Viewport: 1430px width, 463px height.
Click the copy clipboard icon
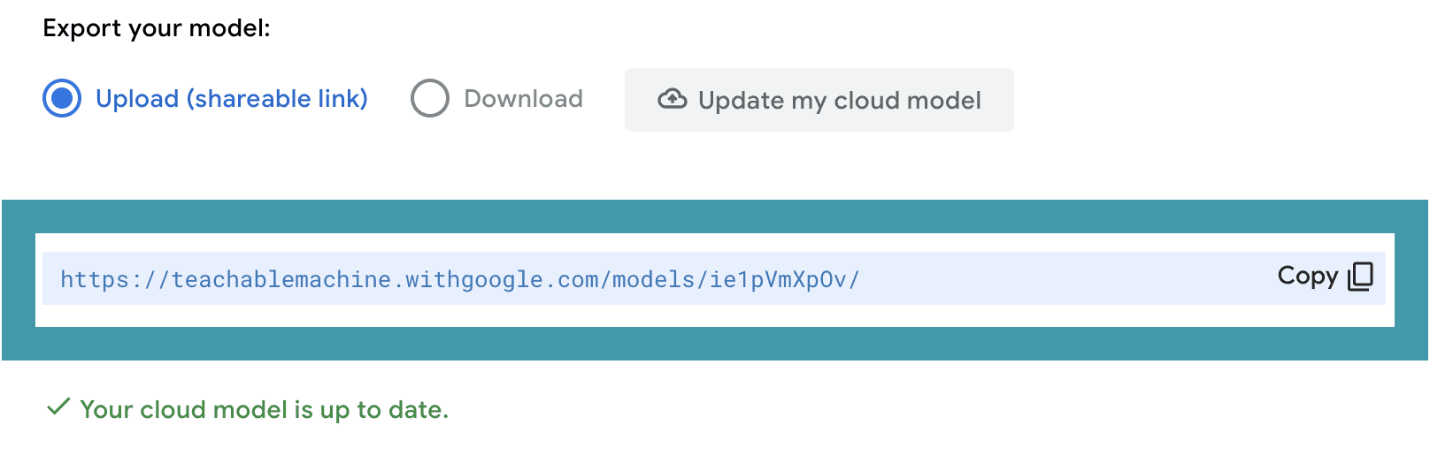click(1360, 277)
